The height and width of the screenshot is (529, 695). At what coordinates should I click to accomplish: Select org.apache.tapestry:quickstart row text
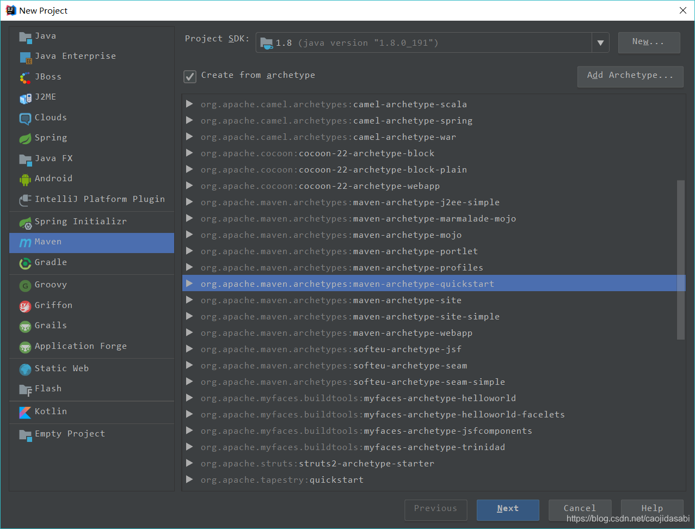point(282,480)
